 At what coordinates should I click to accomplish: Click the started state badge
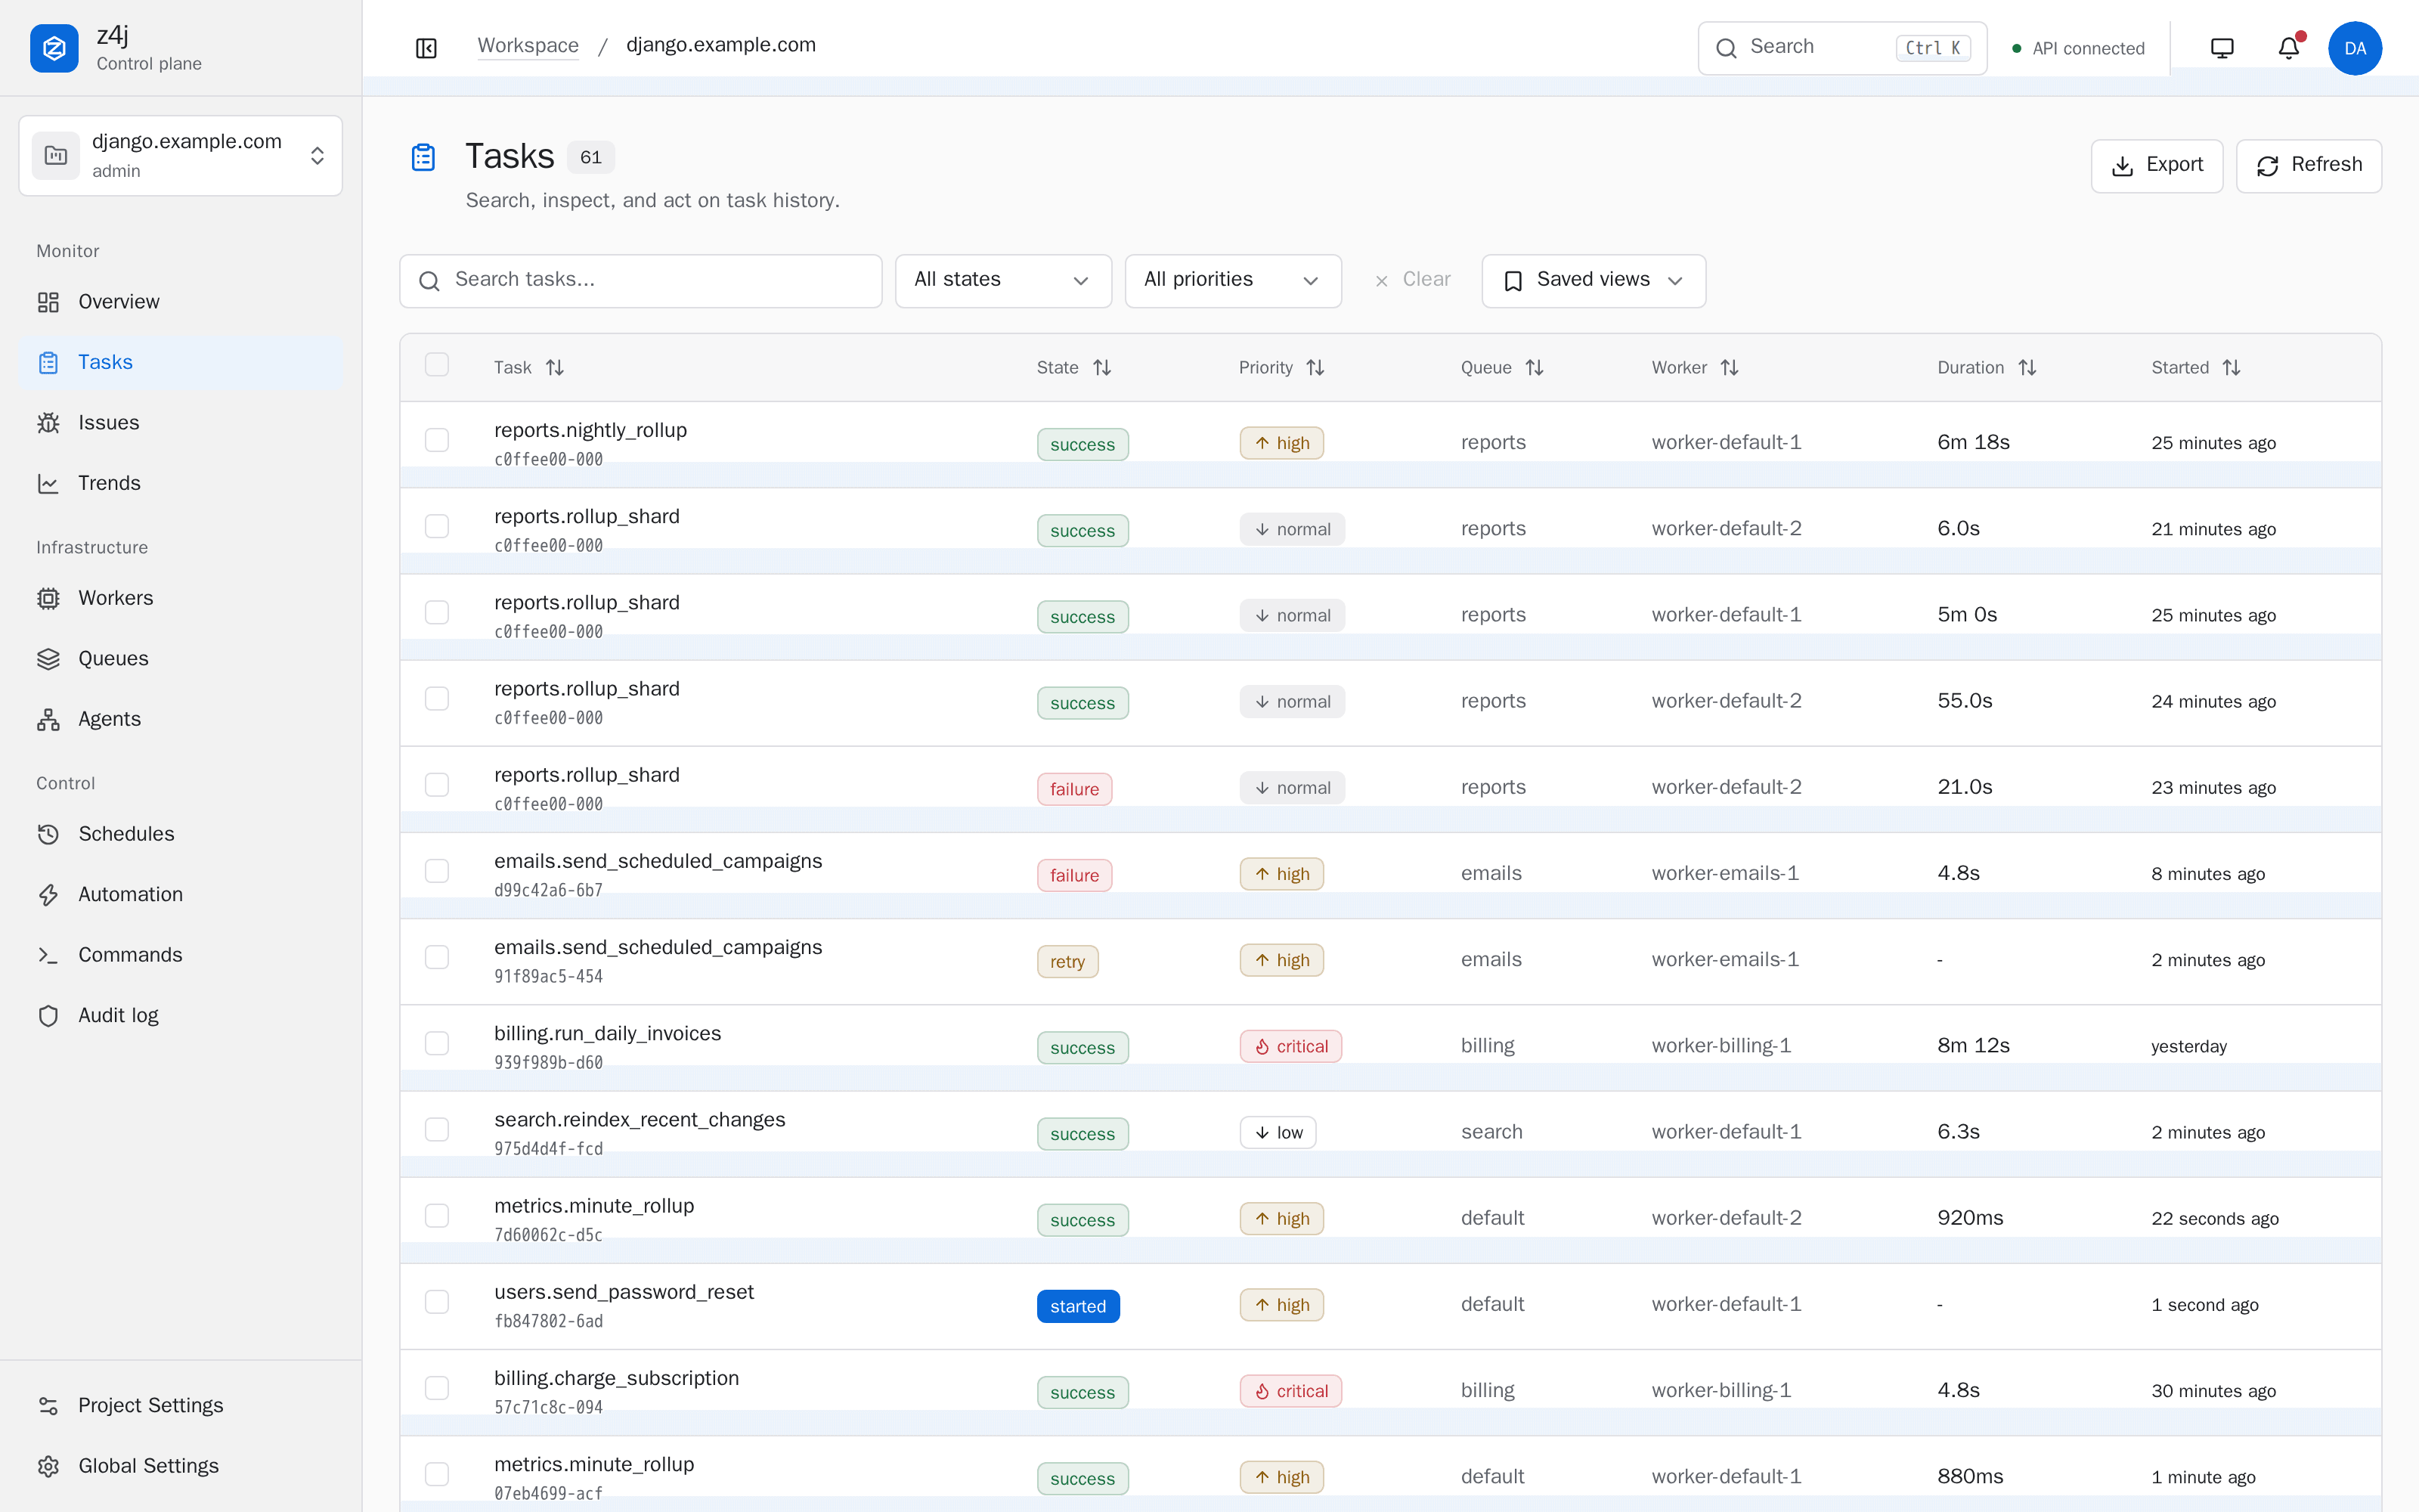(1077, 1306)
